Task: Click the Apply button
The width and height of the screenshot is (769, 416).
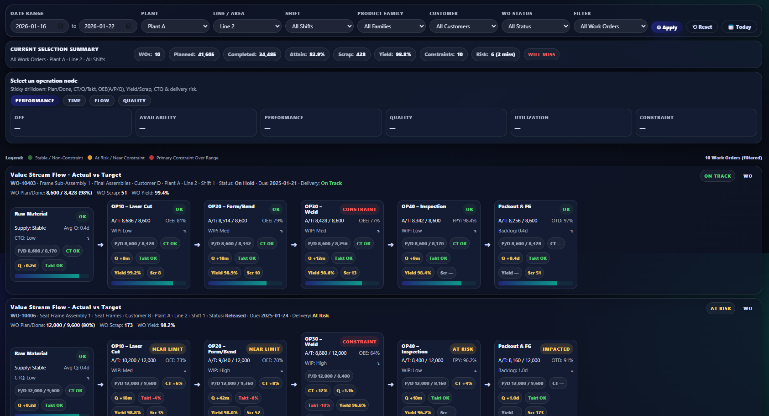Action: coord(667,27)
